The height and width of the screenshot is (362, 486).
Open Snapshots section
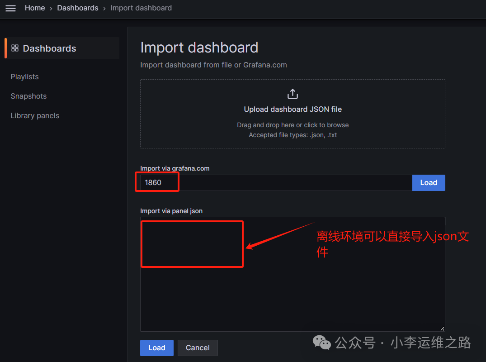(x=28, y=96)
